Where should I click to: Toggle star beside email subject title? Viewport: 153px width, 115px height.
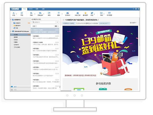click(x=64, y=20)
